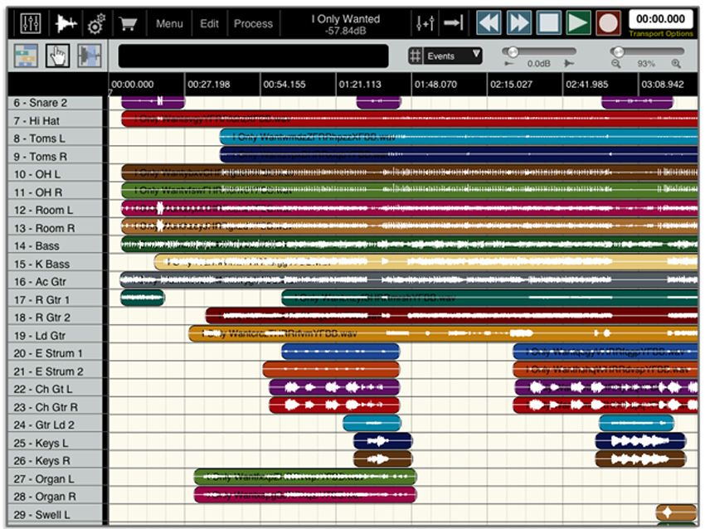Screen dimensions: 705x529
Task: Select the hand pointer tool
Action: tap(57, 56)
